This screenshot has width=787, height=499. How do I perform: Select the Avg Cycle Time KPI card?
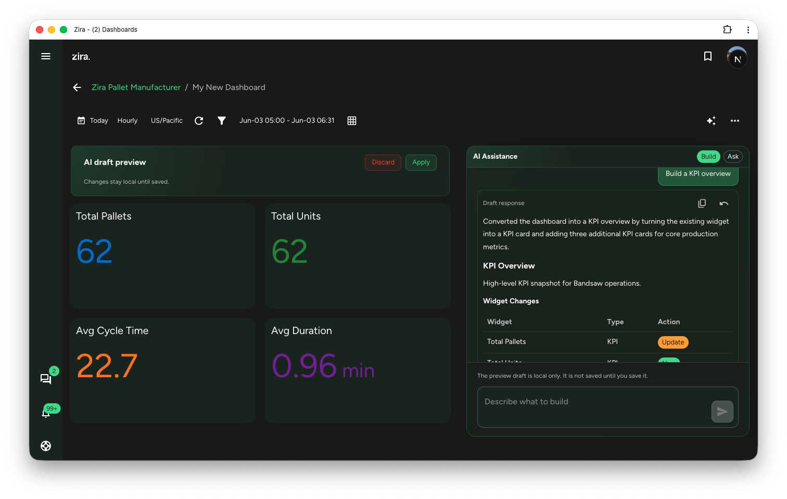click(x=162, y=370)
